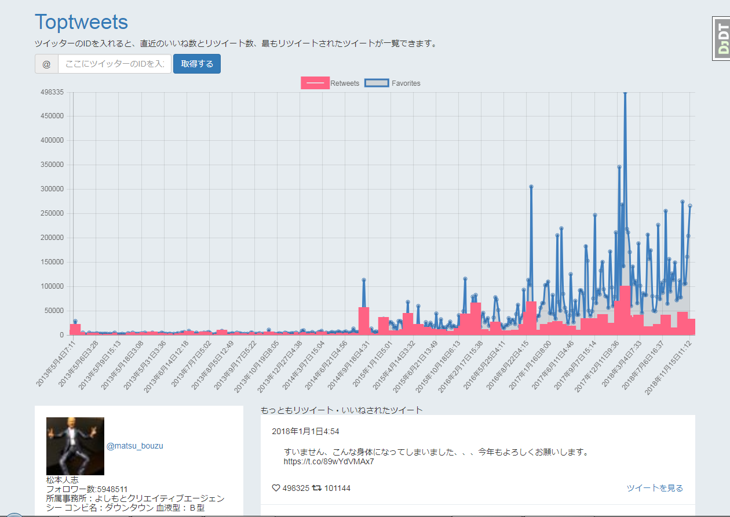Click the blue Favorites legend box

pyautogui.click(x=376, y=83)
